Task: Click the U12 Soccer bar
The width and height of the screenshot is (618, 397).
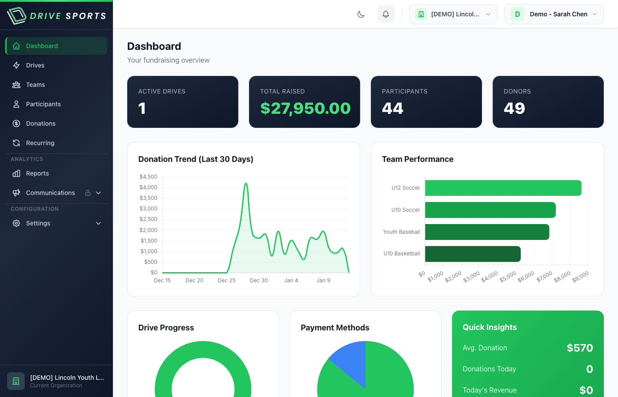Action: (x=503, y=188)
